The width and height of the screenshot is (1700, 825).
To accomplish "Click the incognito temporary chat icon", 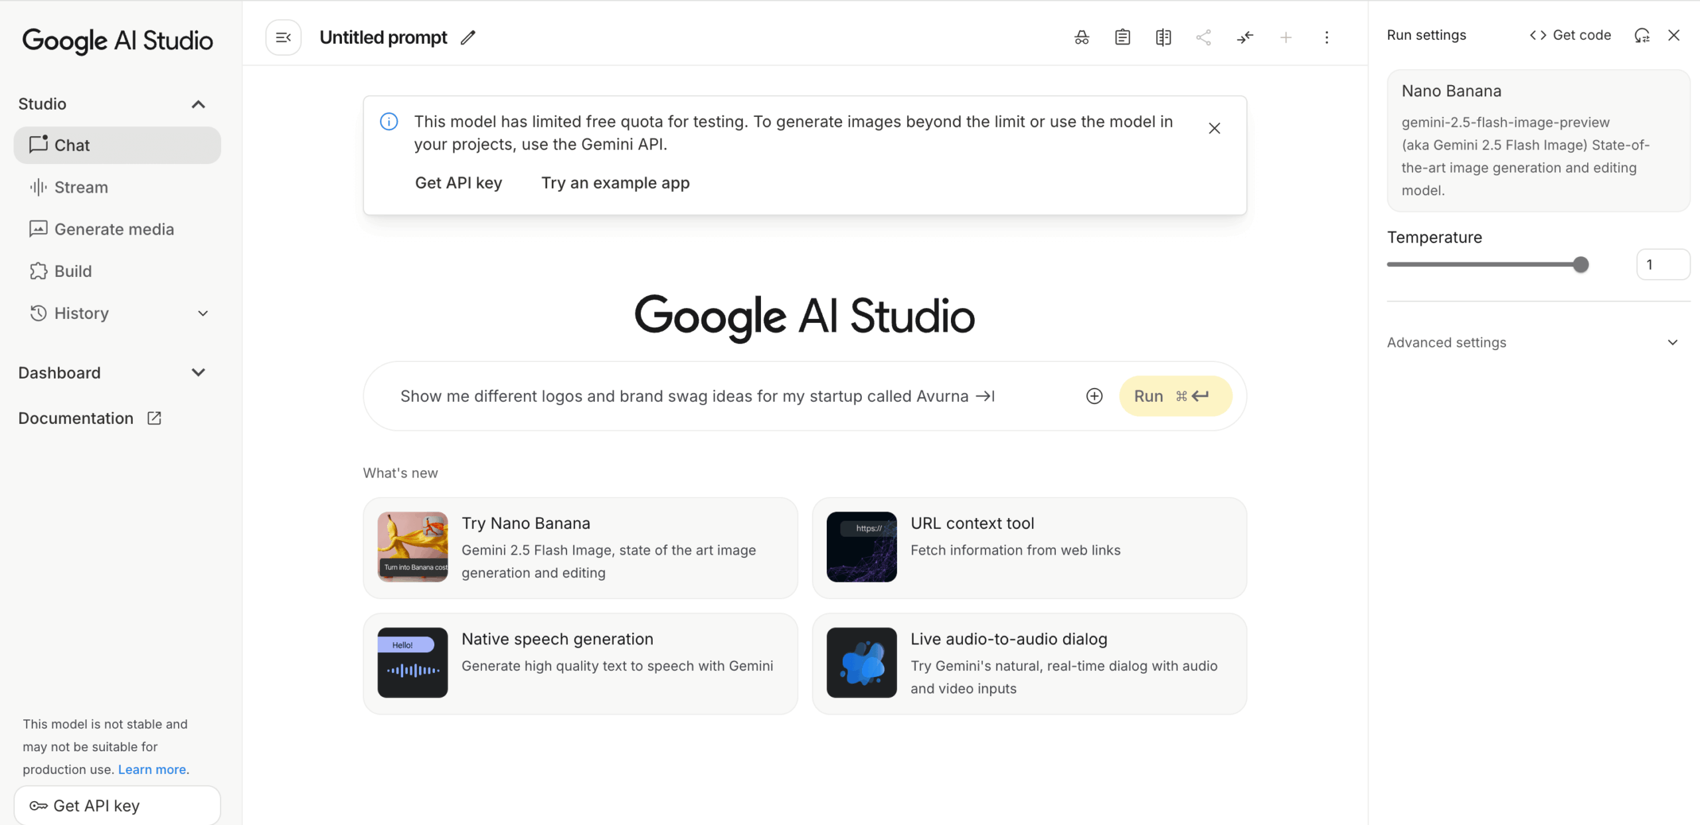I will coord(1081,37).
